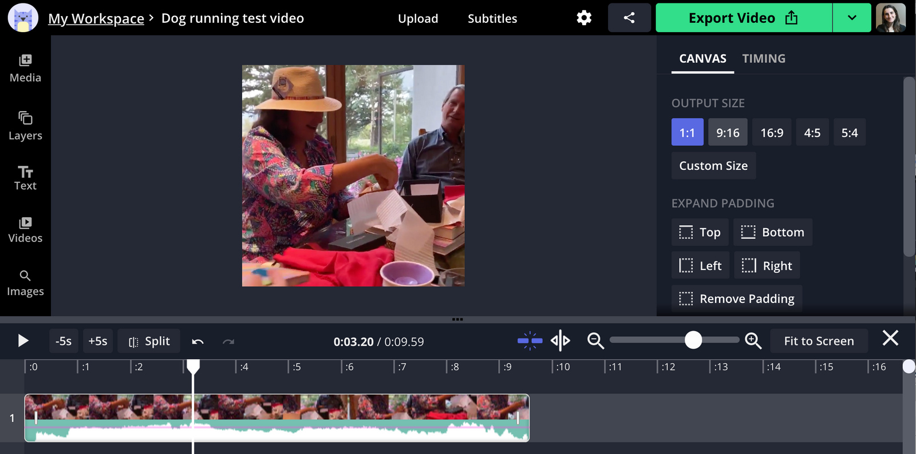Click the timeline zoom slider handle
This screenshot has height=454, width=916.
[693, 340]
